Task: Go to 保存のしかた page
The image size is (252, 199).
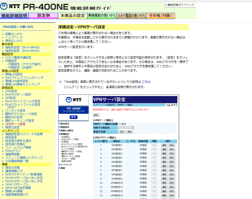Action: point(14,41)
